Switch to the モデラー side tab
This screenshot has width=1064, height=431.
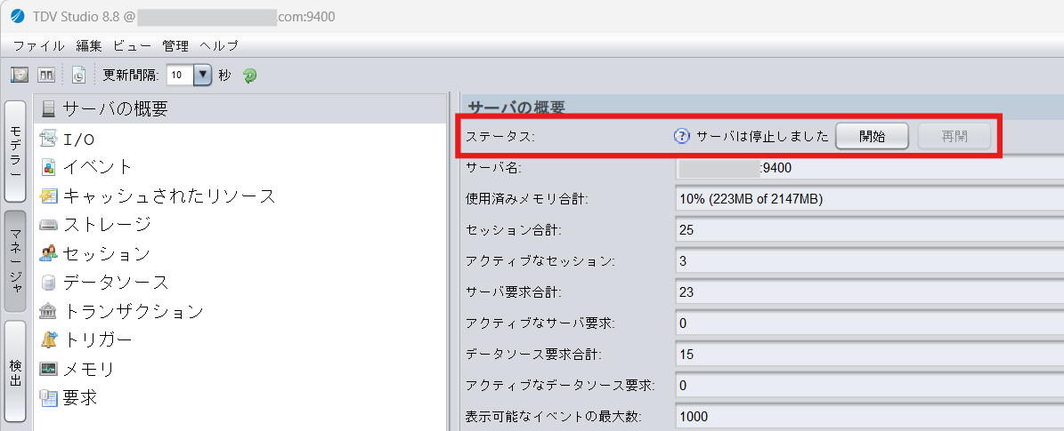click(16, 151)
